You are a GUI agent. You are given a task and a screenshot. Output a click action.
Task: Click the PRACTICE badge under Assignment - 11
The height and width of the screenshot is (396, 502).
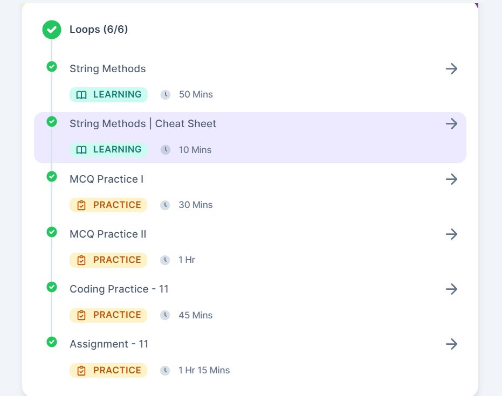pos(108,370)
